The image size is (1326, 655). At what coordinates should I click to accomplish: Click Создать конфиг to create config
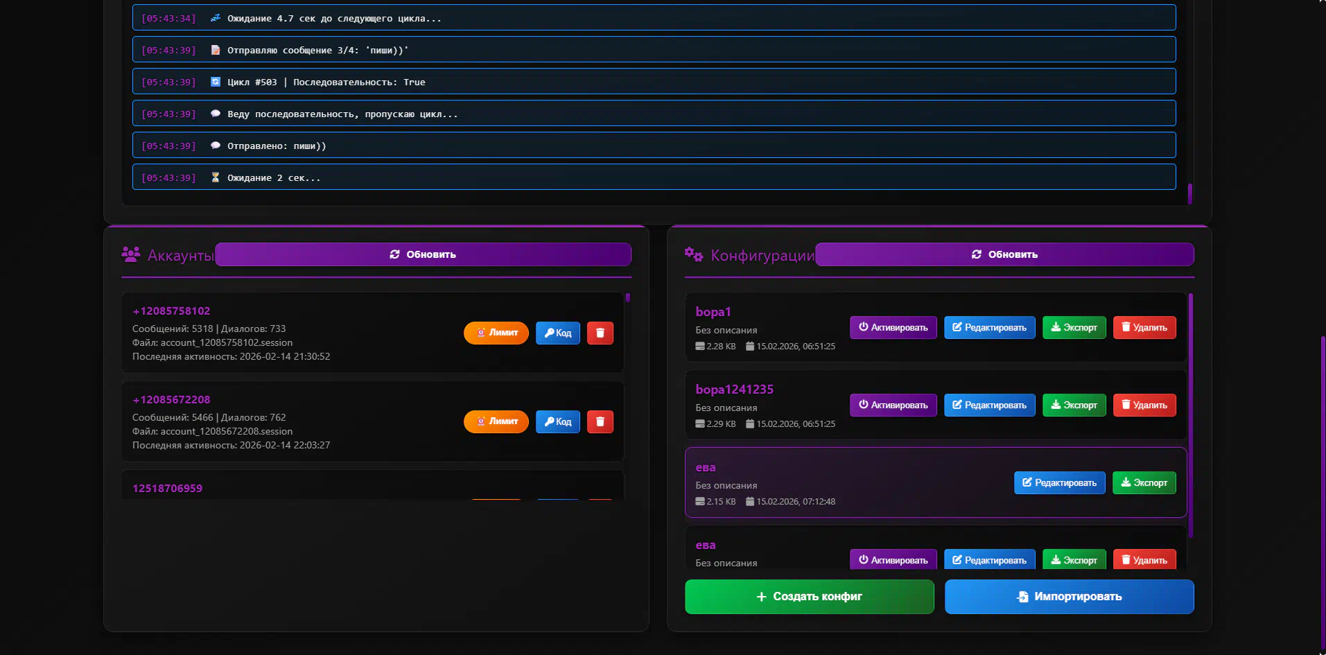[x=809, y=597]
